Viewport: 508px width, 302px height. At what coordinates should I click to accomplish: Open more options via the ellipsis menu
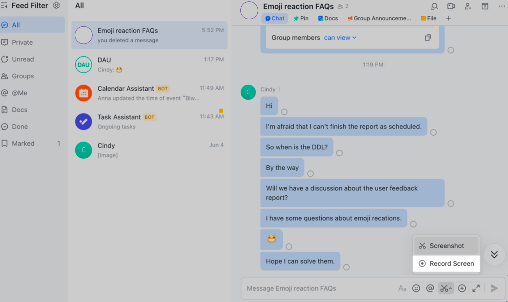[501, 6]
